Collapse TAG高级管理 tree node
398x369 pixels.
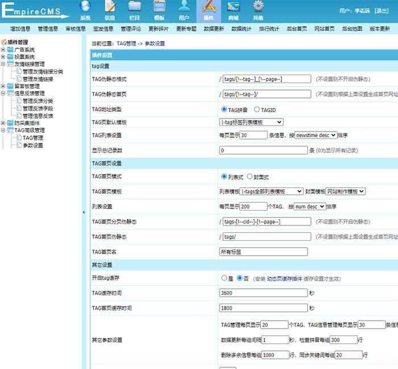3,130
